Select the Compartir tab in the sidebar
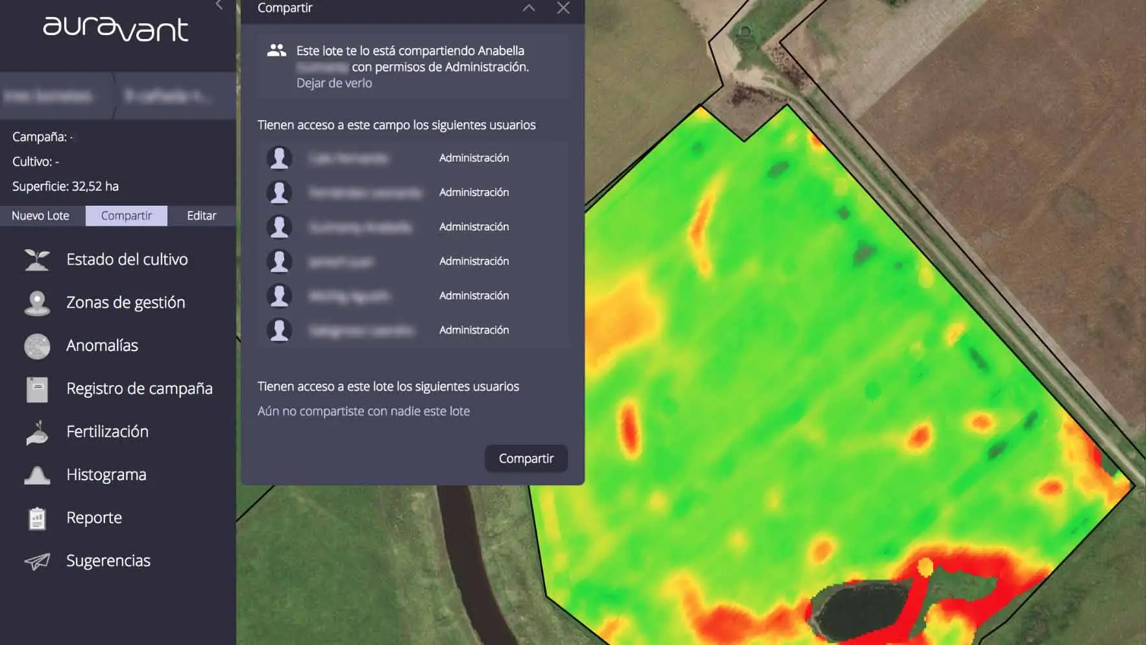 point(127,215)
